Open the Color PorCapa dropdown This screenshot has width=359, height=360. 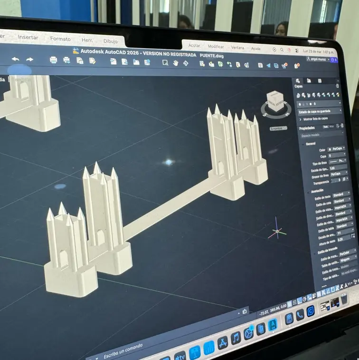click(337, 149)
